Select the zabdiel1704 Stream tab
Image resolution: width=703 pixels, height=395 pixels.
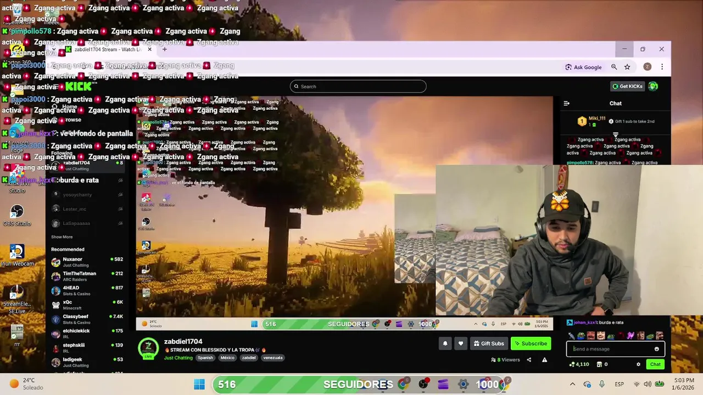click(108, 49)
